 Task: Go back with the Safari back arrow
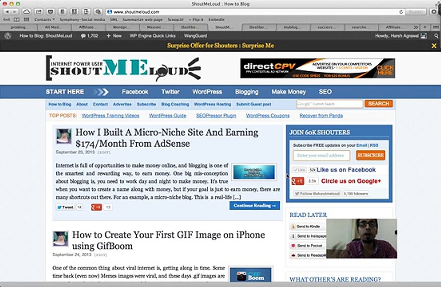click(7, 12)
